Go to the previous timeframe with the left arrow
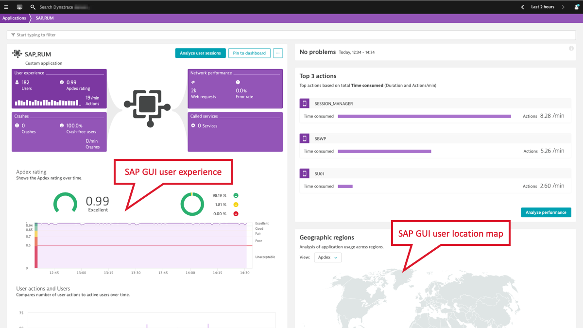Image resolution: width=583 pixels, height=328 pixels. [522, 7]
